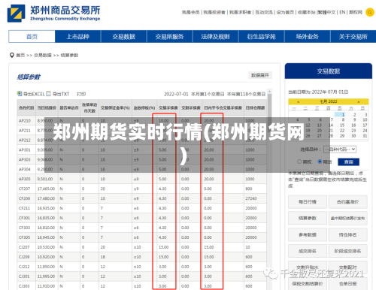
Task: Open 结算参数 in sidebar
Action: click(x=308, y=218)
